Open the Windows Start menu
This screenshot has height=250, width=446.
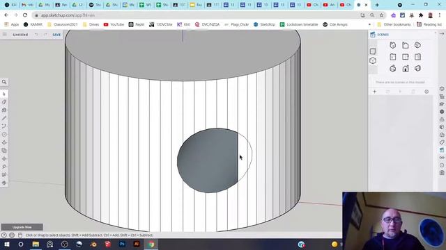point(6,244)
